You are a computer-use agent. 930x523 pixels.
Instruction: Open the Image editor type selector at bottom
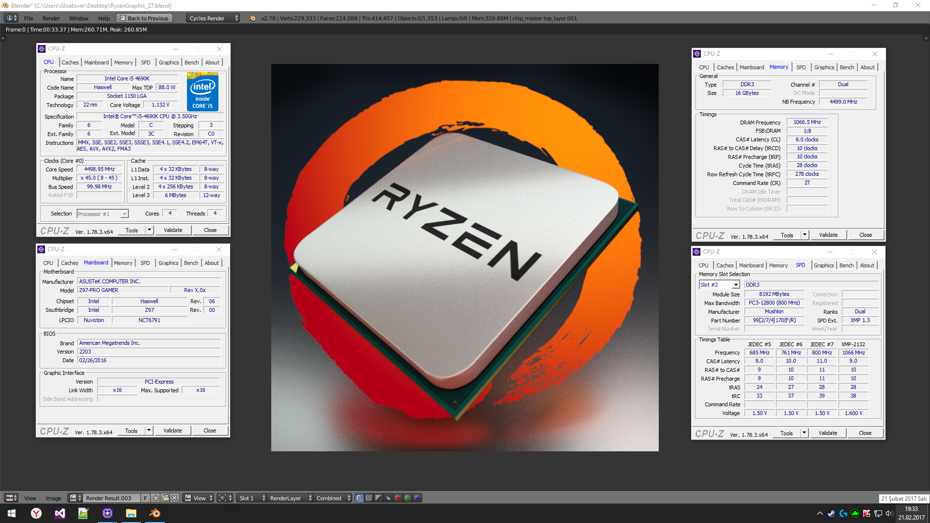point(11,498)
